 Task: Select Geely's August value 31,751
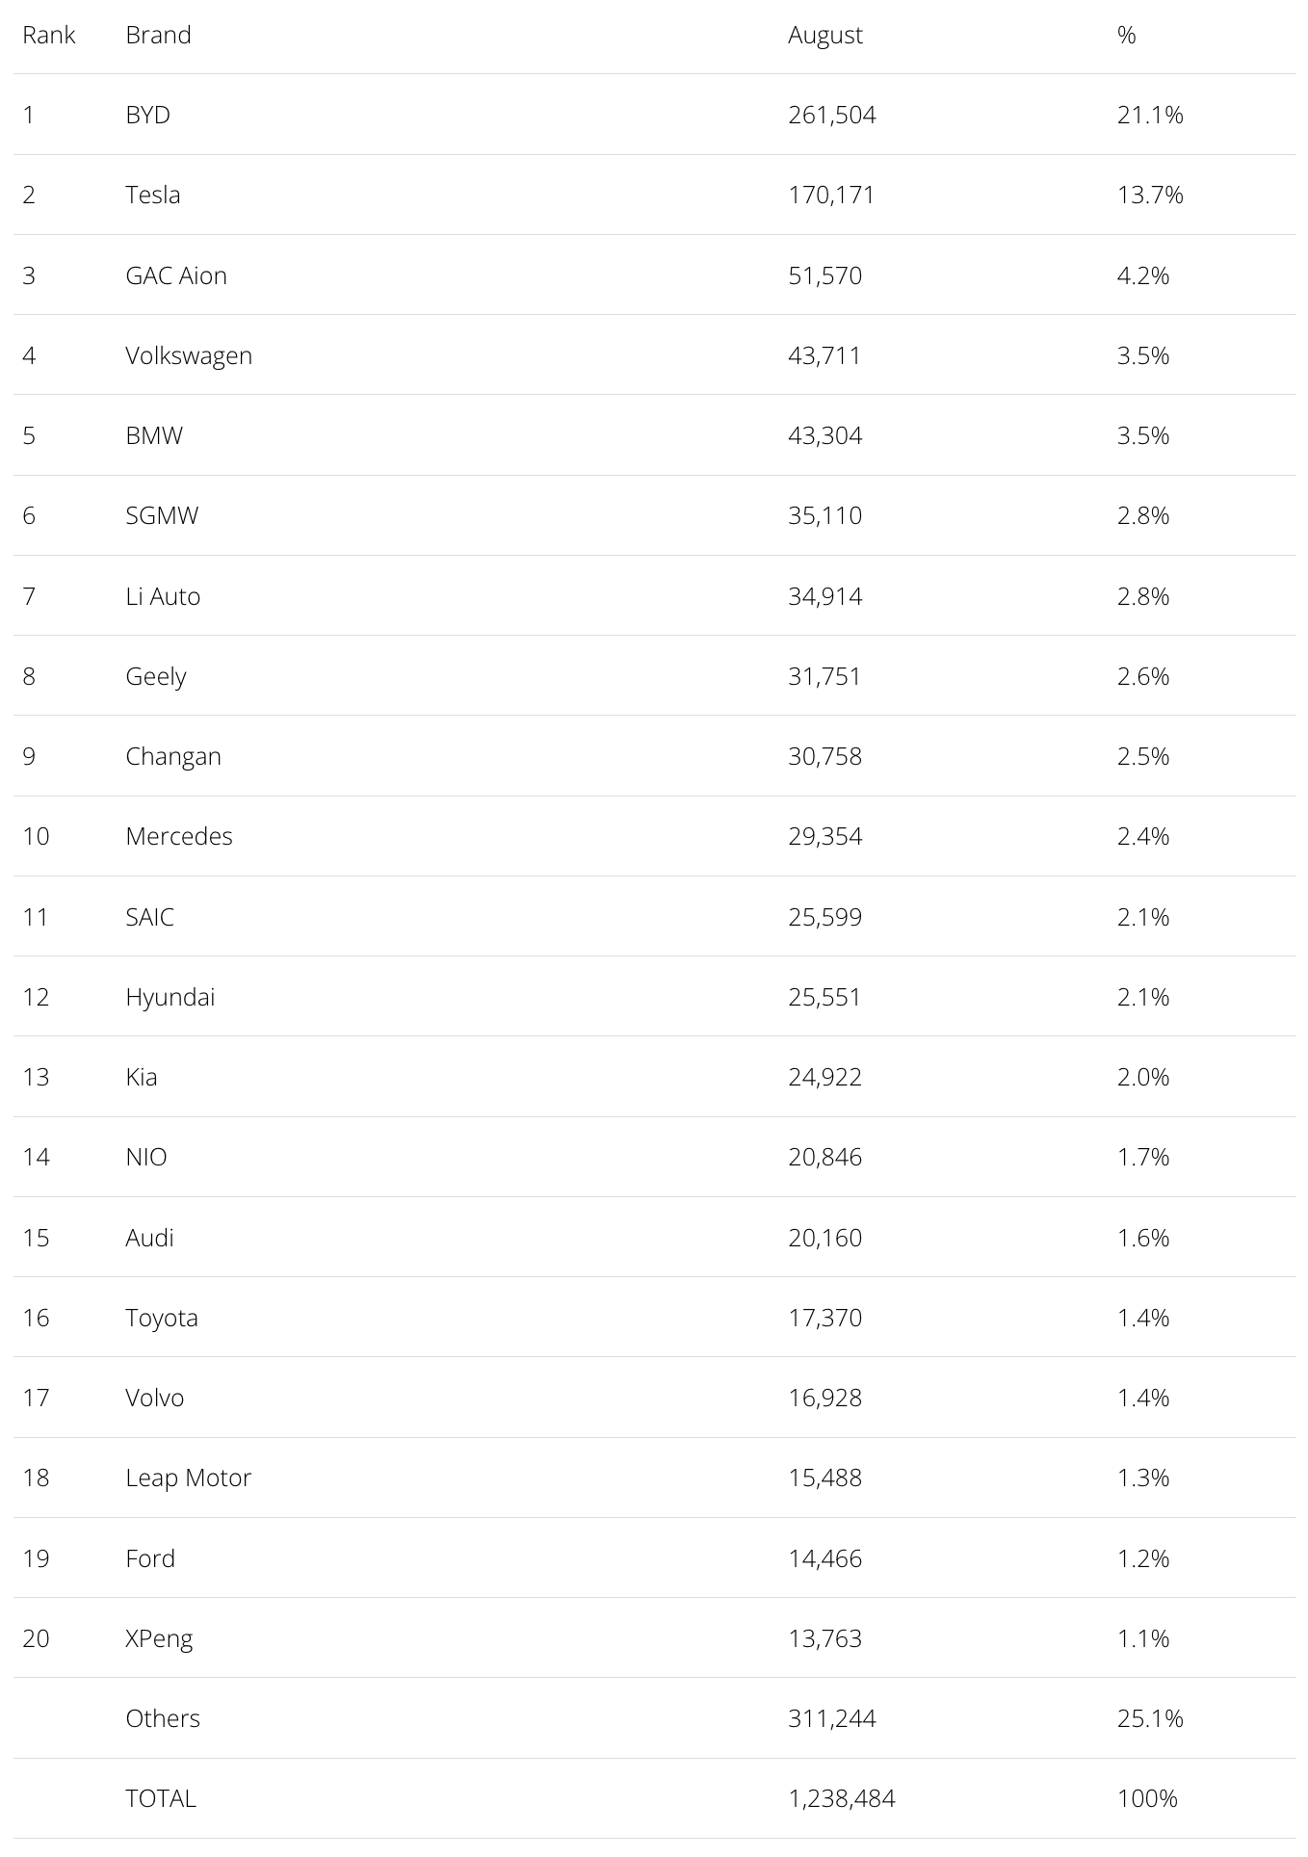pos(824,676)
